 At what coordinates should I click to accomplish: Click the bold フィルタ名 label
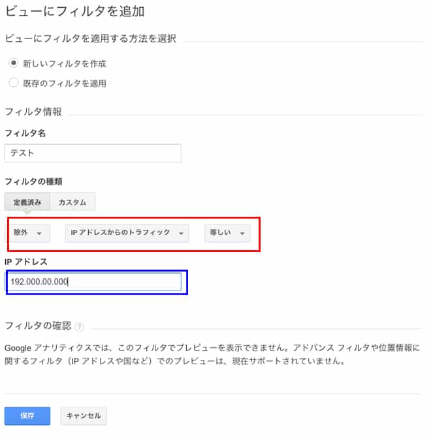pos(25,133)
